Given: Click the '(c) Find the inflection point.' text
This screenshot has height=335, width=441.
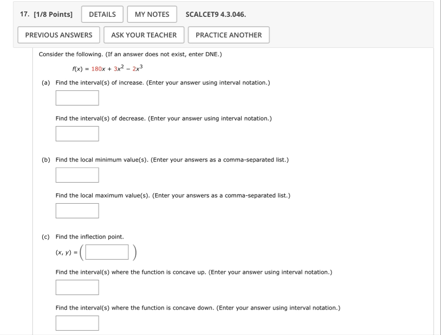Looking at the screenshot, I should (83, 237).
